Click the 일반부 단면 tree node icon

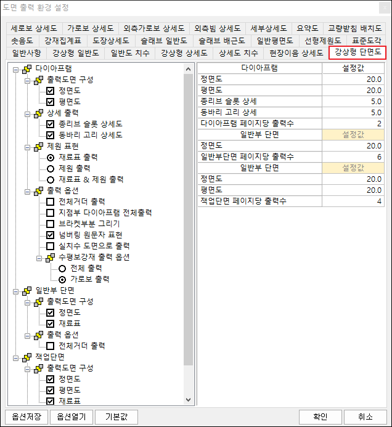27,291
